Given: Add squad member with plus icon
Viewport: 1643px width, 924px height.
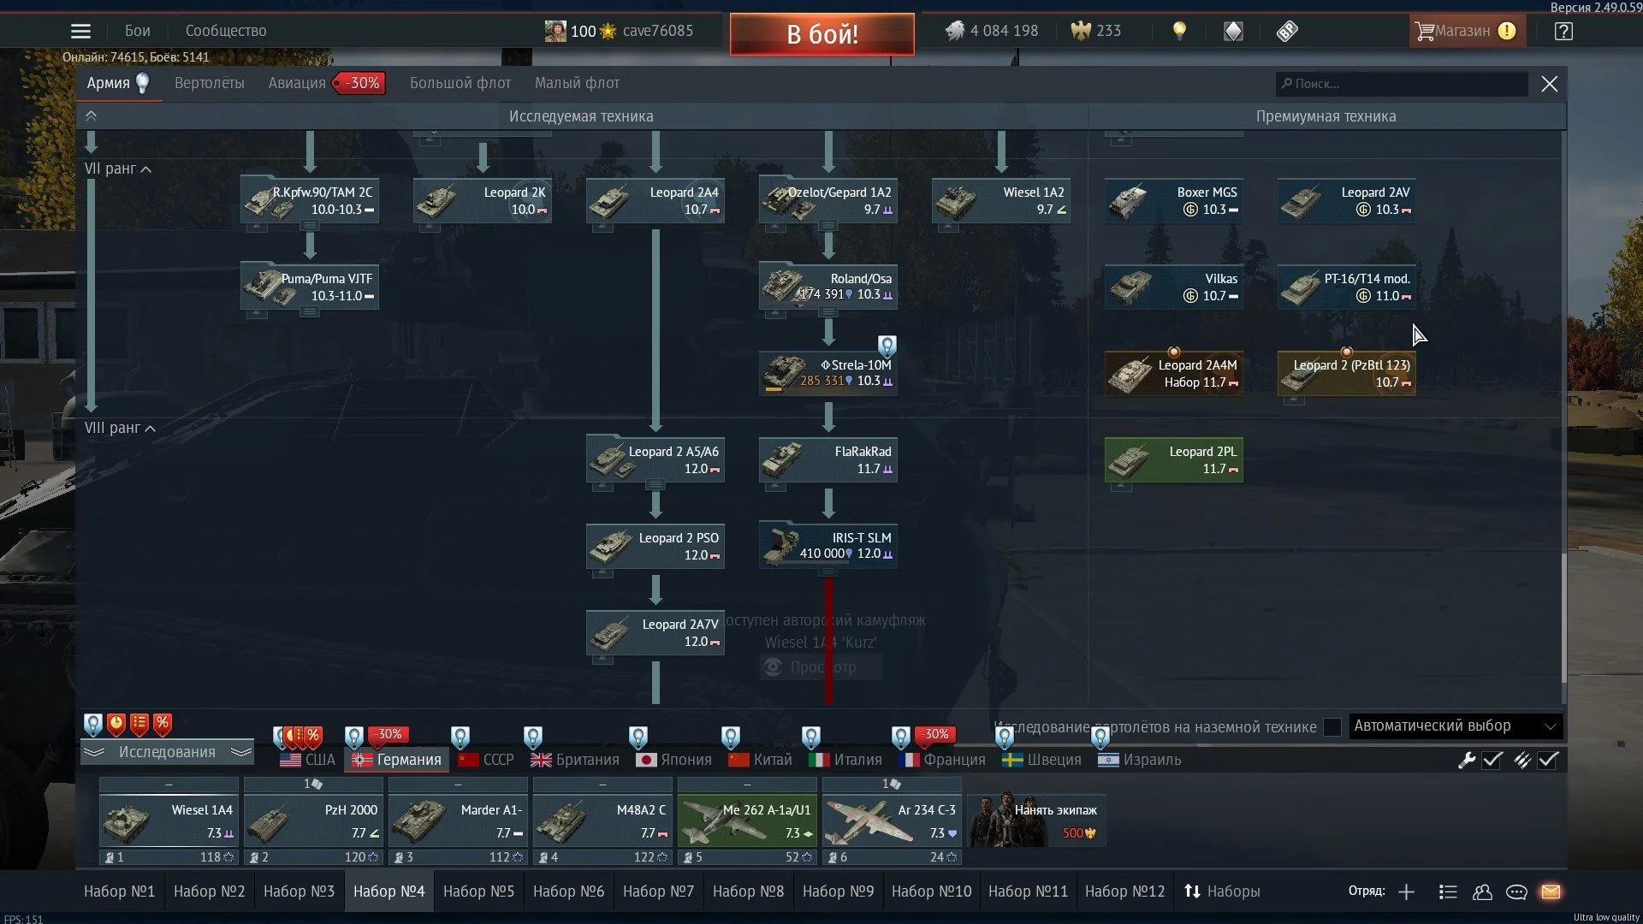Looking at the screenshot, I should pos(1406,891).
